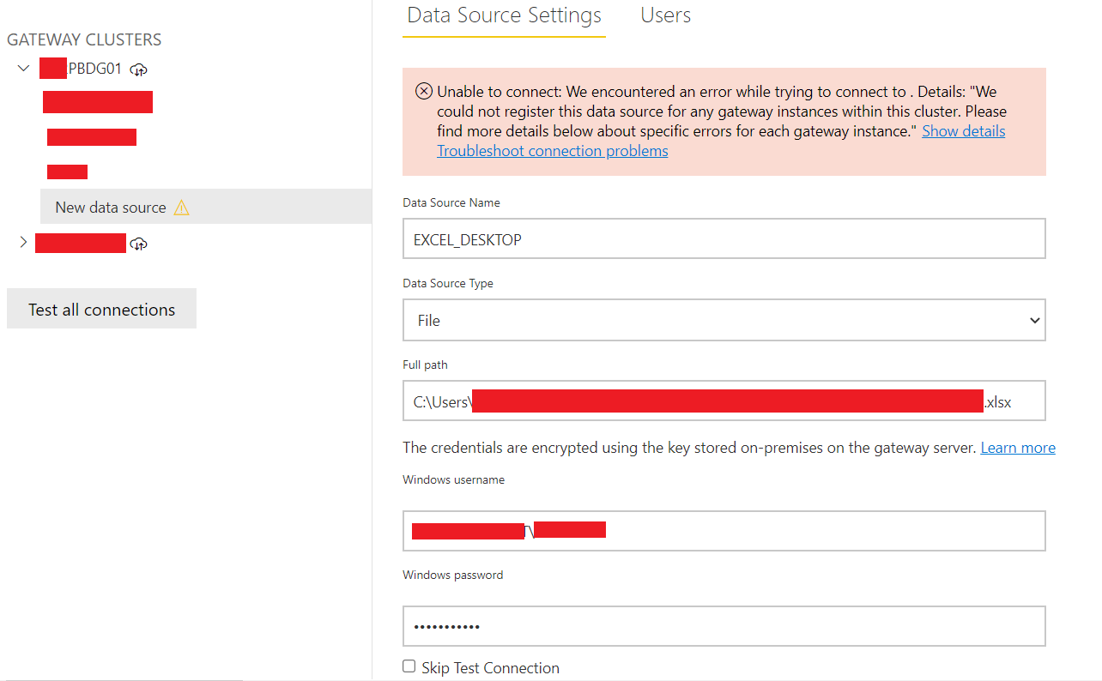
Task: Follow the Learn more link
Action: 1018,448
